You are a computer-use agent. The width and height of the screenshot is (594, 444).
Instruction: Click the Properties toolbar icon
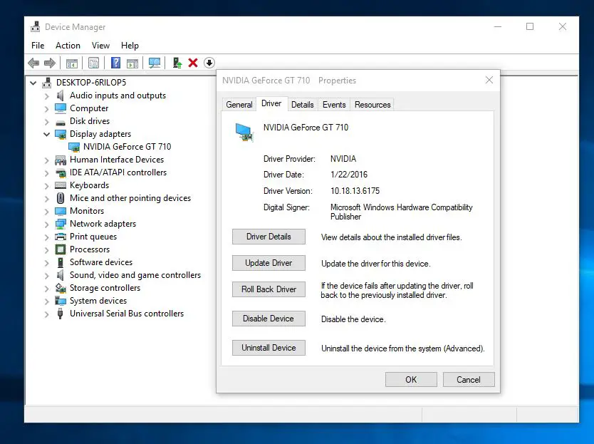(x=93, y=63)
